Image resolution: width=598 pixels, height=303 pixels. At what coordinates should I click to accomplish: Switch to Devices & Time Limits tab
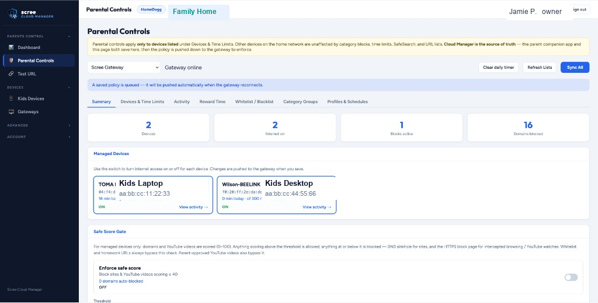pyautogui.click(x=142, y=101)
